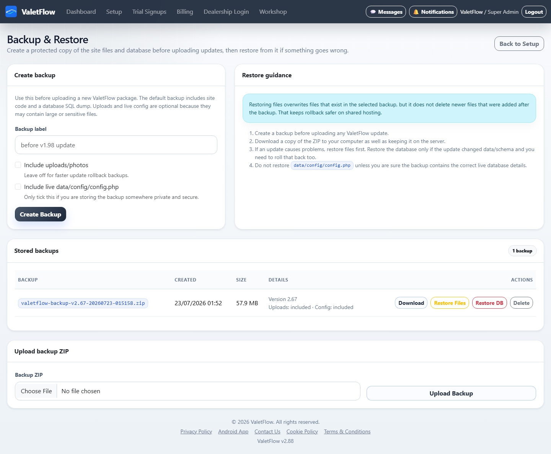
Task: Open the Privacy Policy footer link
Action: pos(196,431)
